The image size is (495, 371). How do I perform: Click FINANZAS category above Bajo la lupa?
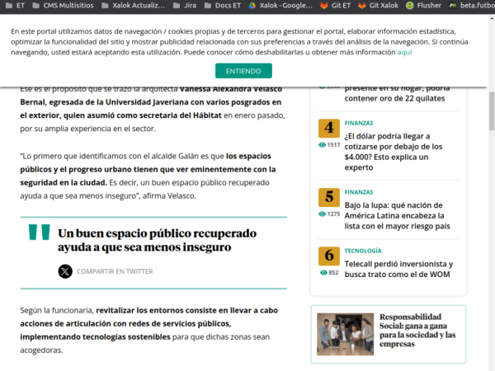(x=359, y=192)
